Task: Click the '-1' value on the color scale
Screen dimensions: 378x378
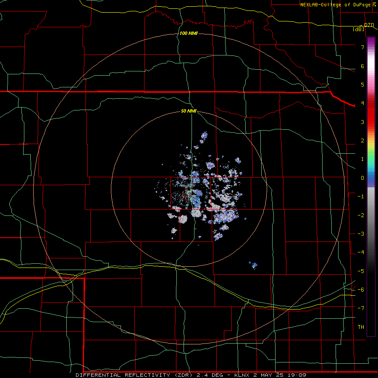Action: pos(361,197)
